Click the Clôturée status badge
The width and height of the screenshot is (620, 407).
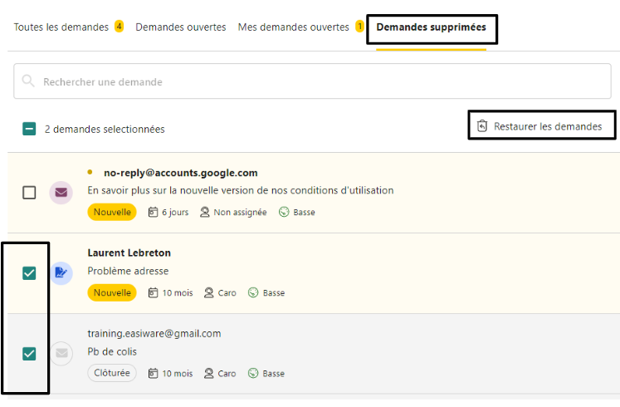tap(112, 374)
